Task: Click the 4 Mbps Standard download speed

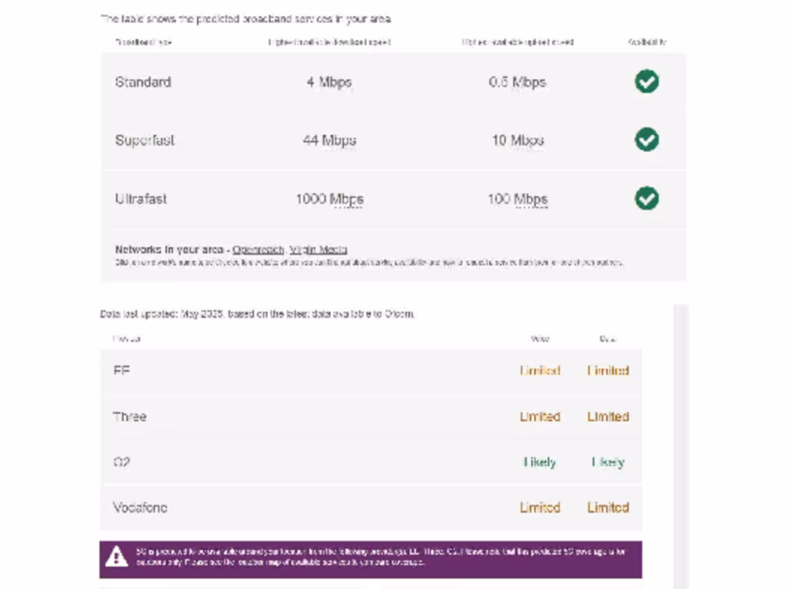Action: pyautogui.click(x=329, y=82)
